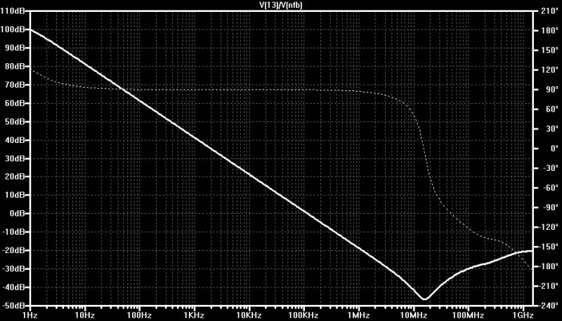Click the -180° phase axis label
The height and width of the screenshot is (321, 562).
coord(549,266)
